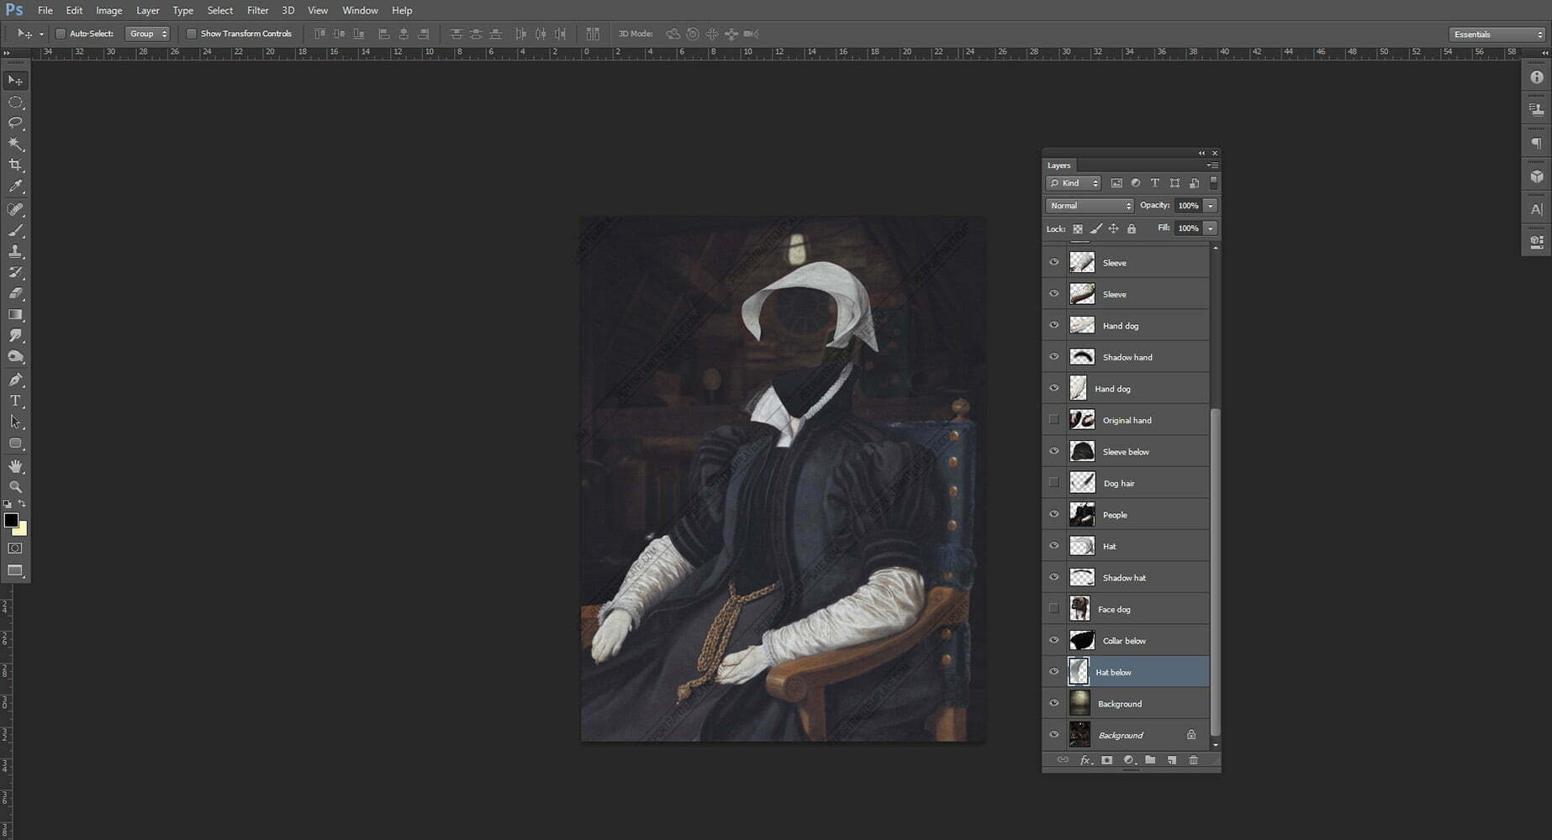Open the Filter menu
The width and height of the screenshot is (1552, 840).
[x=257, y=10]
